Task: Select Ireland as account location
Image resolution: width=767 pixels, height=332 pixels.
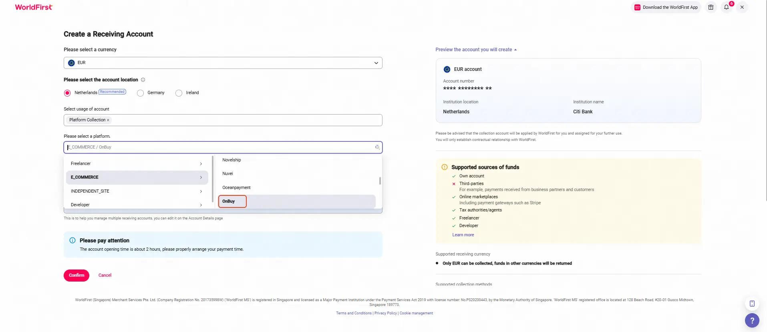Action: click(179, 93)
